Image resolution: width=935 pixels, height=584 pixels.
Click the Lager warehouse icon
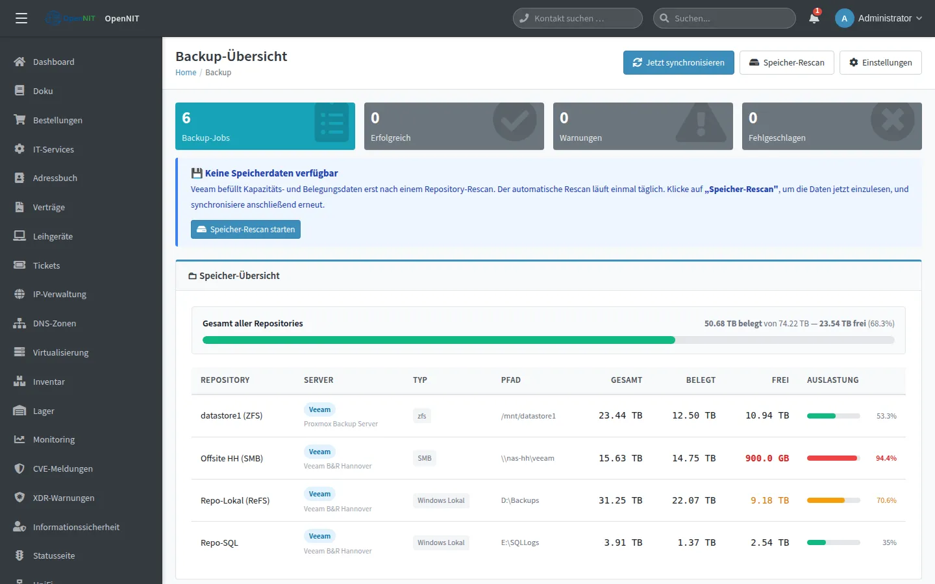(19, 411)
